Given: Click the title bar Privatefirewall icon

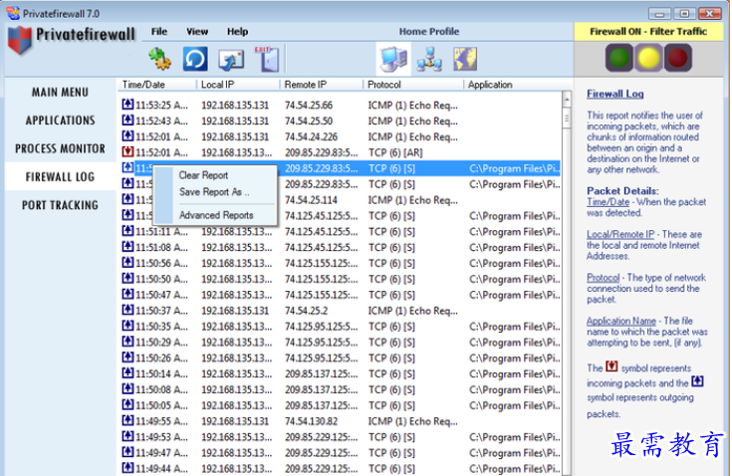Looking at the screenshot, I should (13, 13).
